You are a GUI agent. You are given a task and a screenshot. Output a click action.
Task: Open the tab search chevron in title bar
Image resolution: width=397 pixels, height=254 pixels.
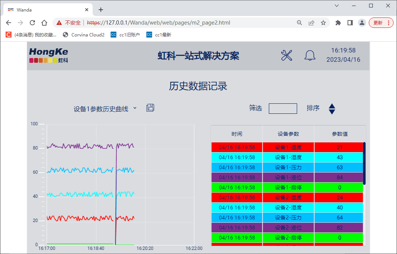click(x=337, y=6)
